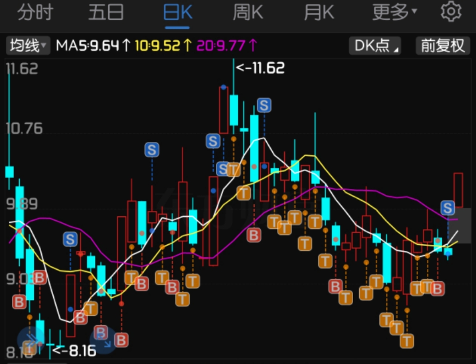Click the rightmost S sell marker

(448, 208)
